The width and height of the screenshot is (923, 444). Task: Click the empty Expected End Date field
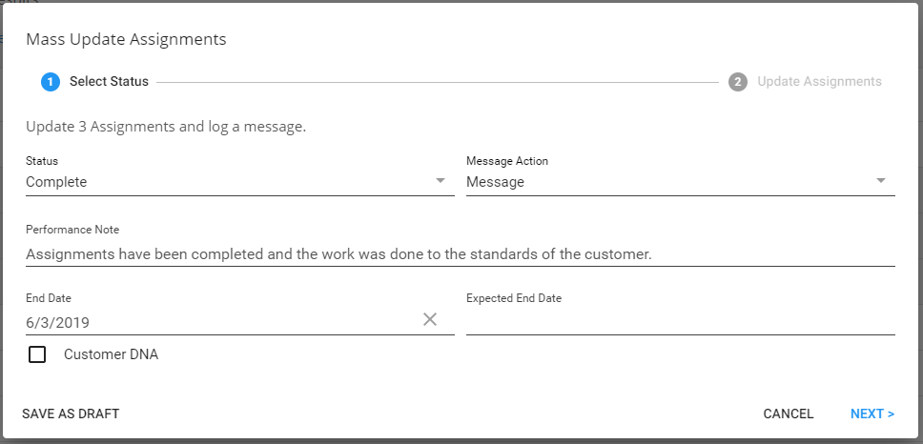coord(680,322)
